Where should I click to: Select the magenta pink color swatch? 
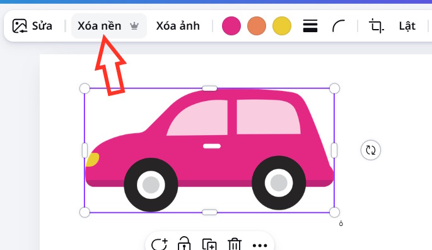tap(231, 26)
